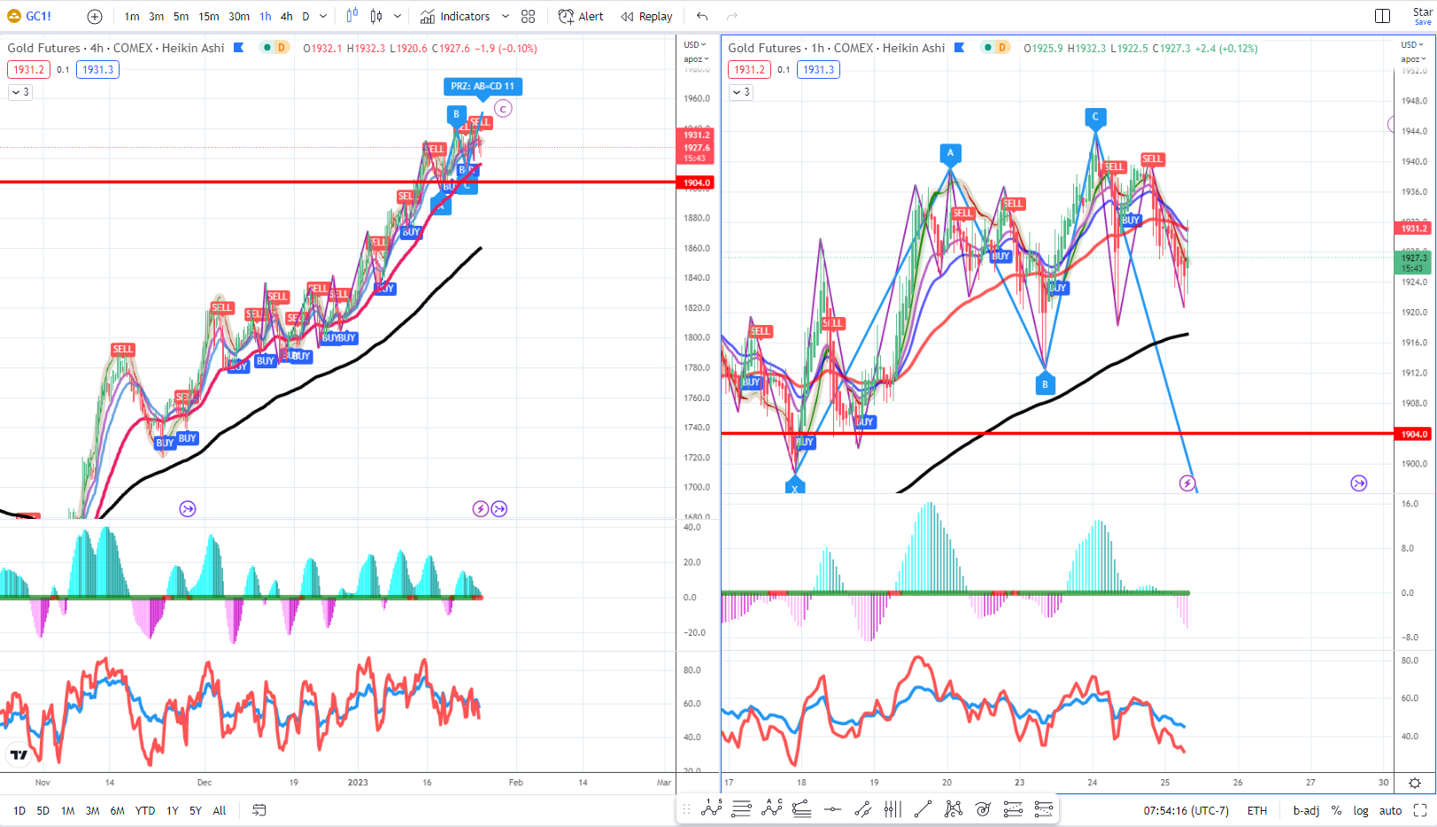This screenshot has height=827, width=1437.
Task: Open the layout setup icon
Action: (1382, 16)
